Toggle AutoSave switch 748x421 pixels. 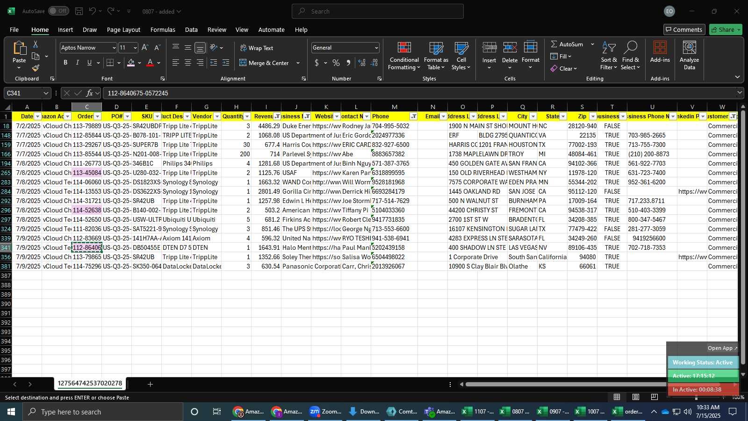pos(58,11)
